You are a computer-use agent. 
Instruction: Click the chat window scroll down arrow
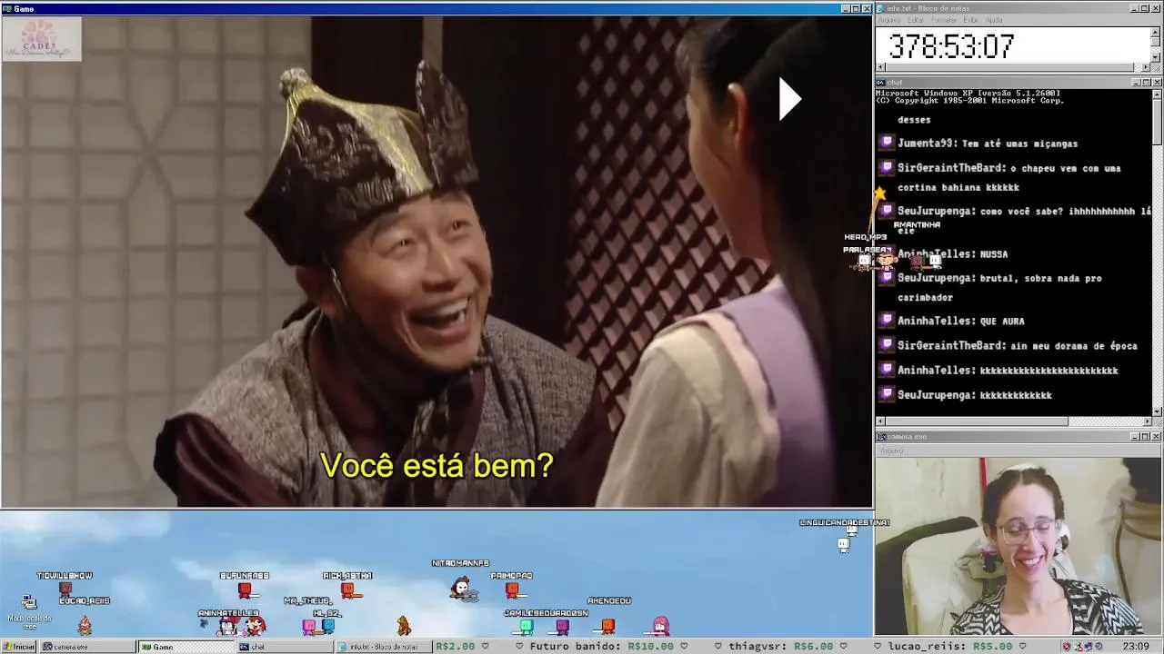click(x=1157, y=411)
